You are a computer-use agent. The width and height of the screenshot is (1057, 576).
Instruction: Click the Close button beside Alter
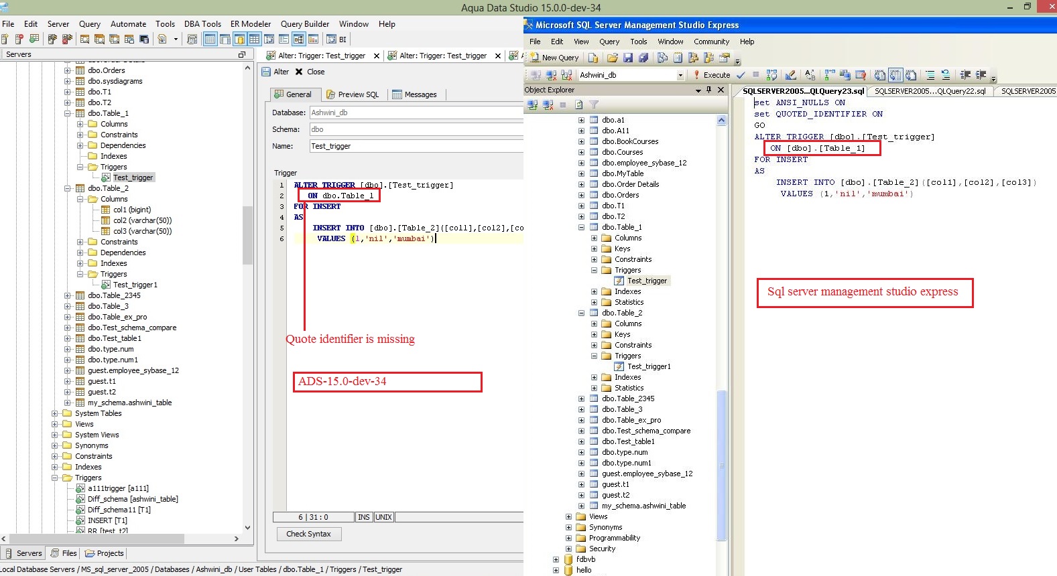[x=310, y=72]
